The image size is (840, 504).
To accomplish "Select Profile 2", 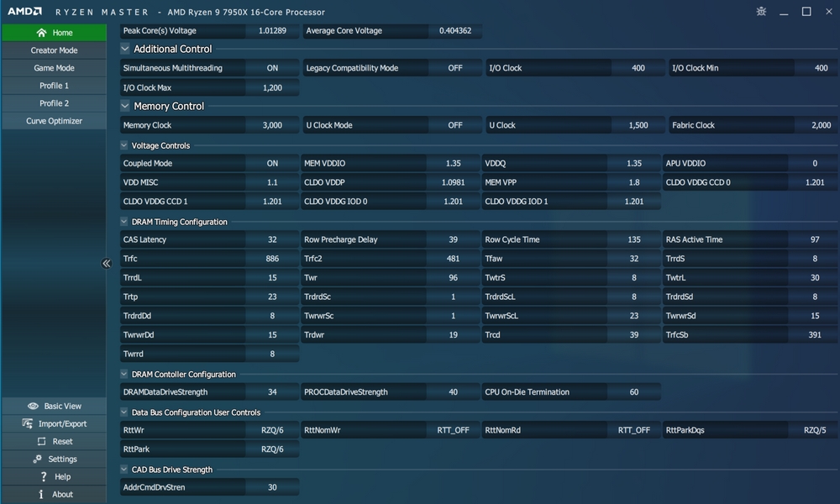I will coord(54,103).
